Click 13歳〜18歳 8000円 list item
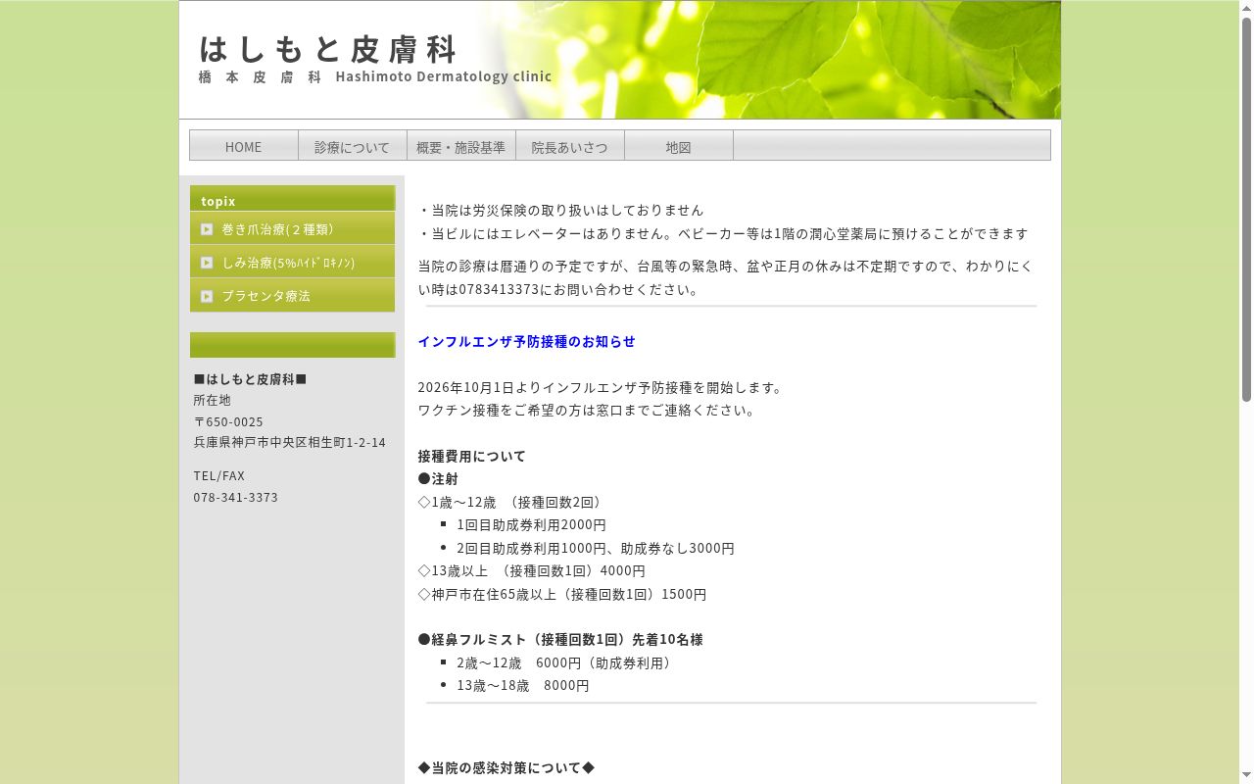1254x784 pixels. pyautogui.click(x=523, y=685)
